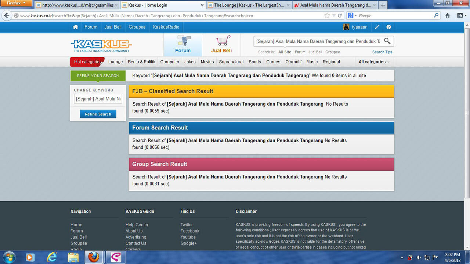Switch to Asal Mula Nama Daerah Tangerang tab
The height and width of the screenshot is (264, 470).
point(335,5)
